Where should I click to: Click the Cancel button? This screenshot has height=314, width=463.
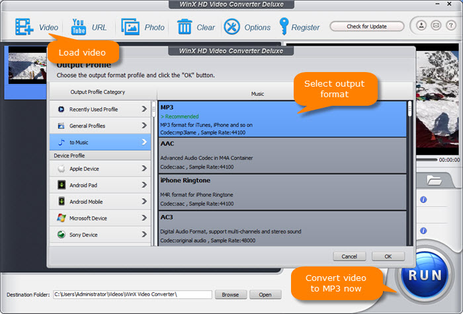pos(349,256)
